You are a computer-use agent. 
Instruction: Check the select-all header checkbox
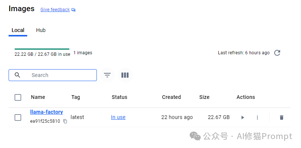pos(18,97)
